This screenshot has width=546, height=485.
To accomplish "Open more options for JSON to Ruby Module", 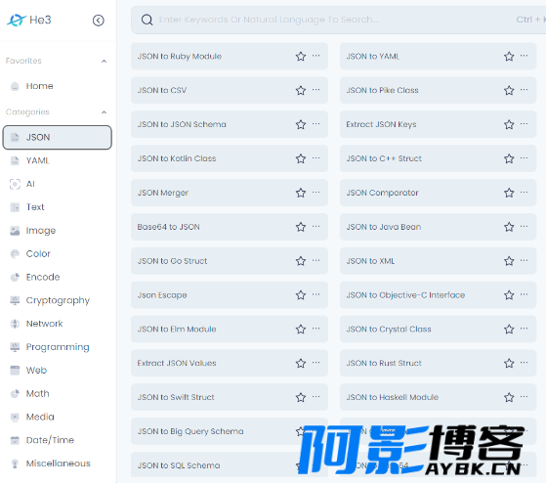I will 315,56.
